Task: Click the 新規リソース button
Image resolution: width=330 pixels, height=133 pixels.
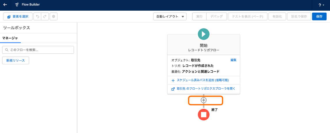Action: (16, 60)
